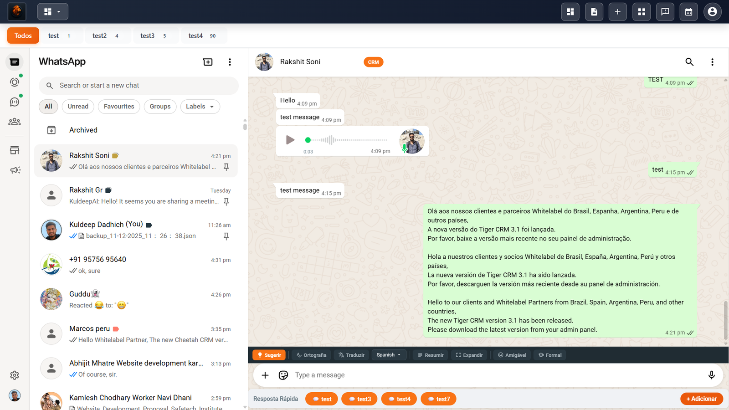The image size is (729, 410).
Task: Toggle the Unread conversations filter
Action: [78, 106]
